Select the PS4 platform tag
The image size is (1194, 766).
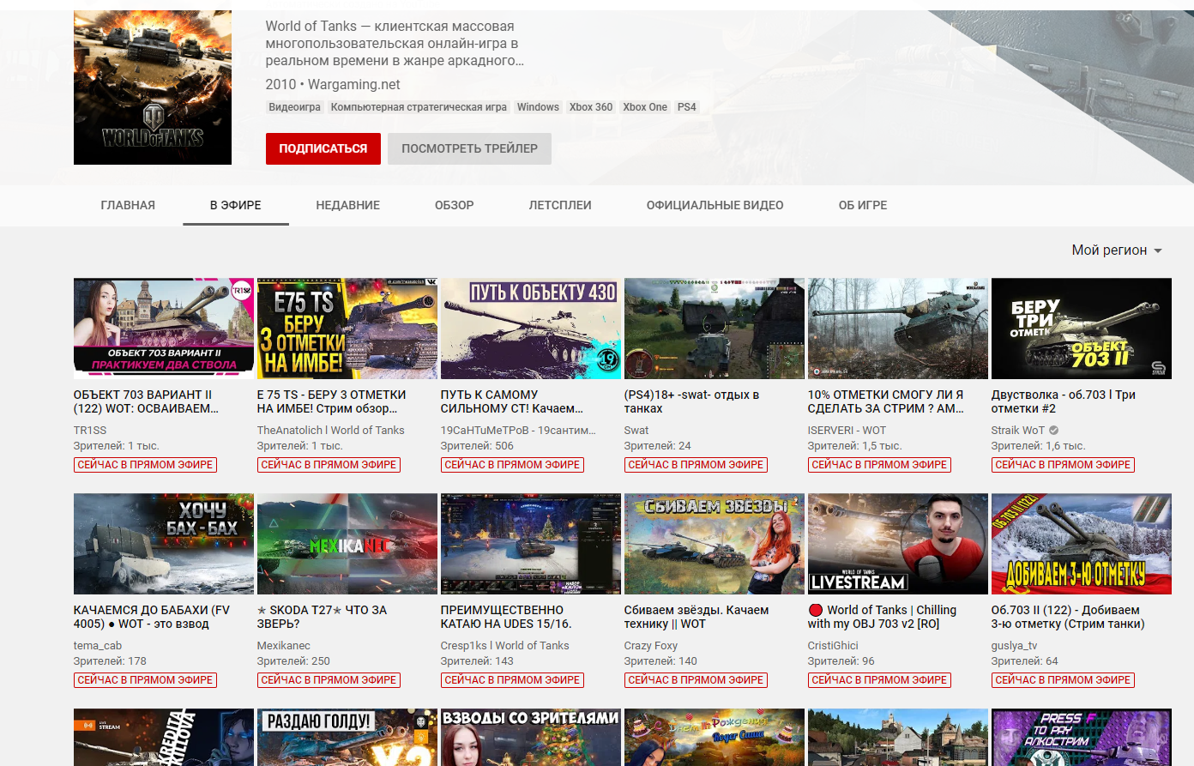[686, 107]
